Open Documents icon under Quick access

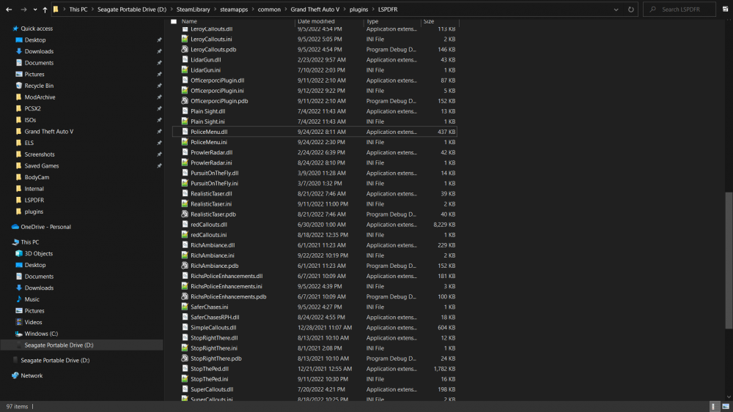coord(19,62)
